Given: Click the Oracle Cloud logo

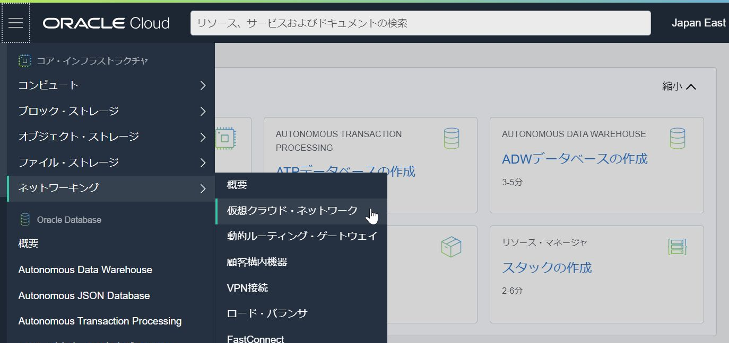Looking at the screenshot, I should 106,23.
